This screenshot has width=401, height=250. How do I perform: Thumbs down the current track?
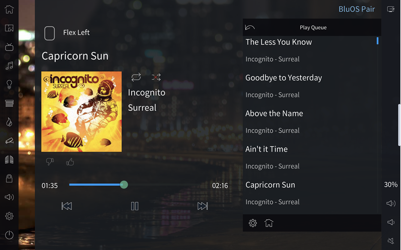pos(50,162)
